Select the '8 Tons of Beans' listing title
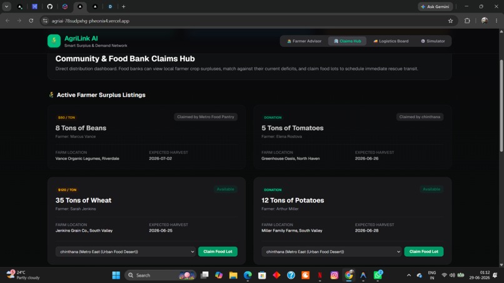 pyautogui.click(x=81, y=128)
